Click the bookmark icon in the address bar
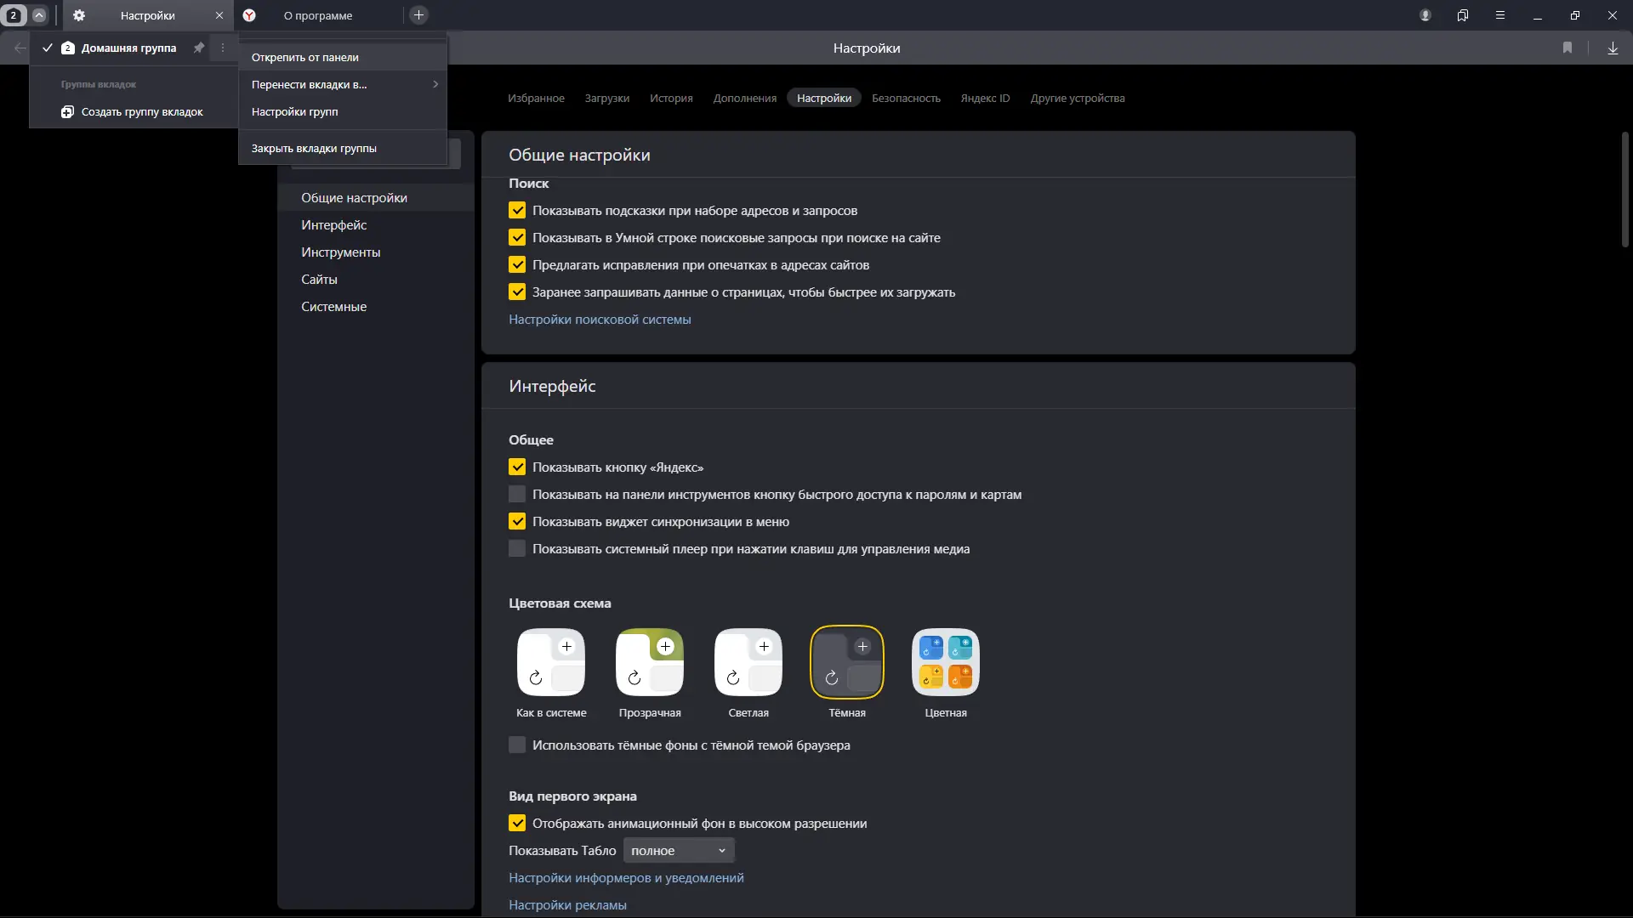This screenshot has width=1633, height=918. click(1568, 48)
